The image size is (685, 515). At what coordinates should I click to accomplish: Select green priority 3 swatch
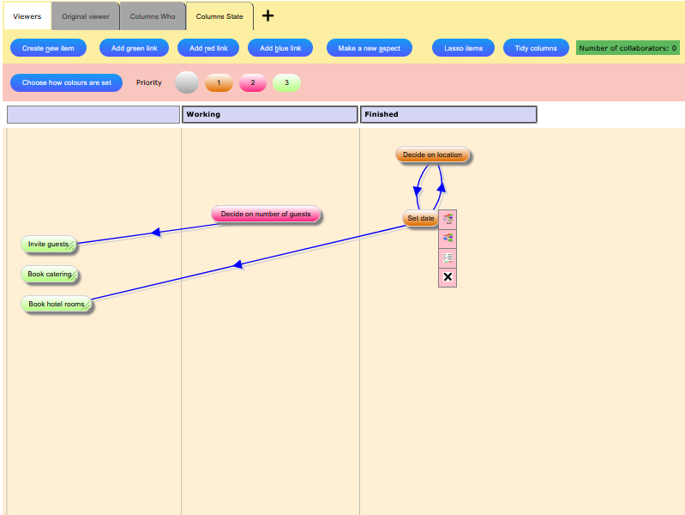coord(286,82)
